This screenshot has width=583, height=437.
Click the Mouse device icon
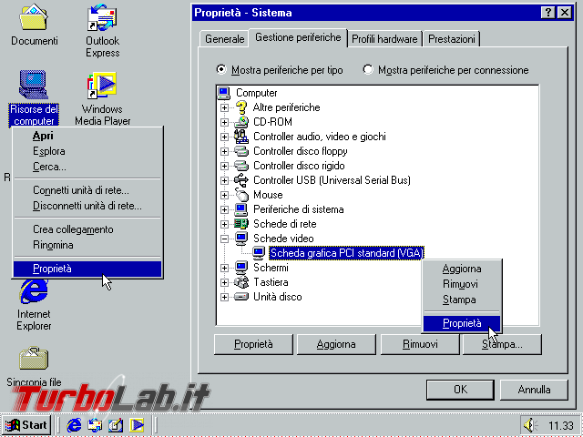click(x=241, y=195)
